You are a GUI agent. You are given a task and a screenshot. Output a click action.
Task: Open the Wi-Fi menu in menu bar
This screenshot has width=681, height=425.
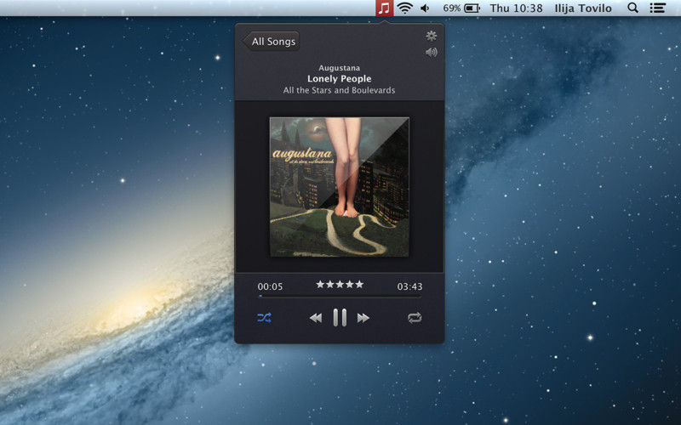tap(405, 8)
